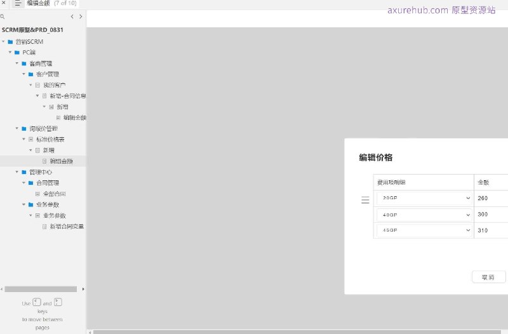Collapse the 我的客户 page arrow
Screen dimensions: 508x334
click(30, 85)
